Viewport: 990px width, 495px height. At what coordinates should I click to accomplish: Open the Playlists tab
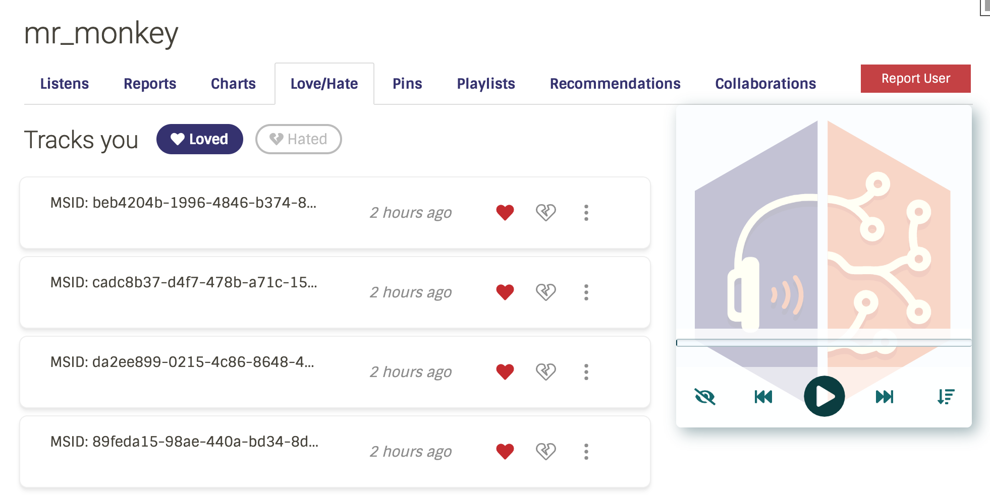coord(486,84)
